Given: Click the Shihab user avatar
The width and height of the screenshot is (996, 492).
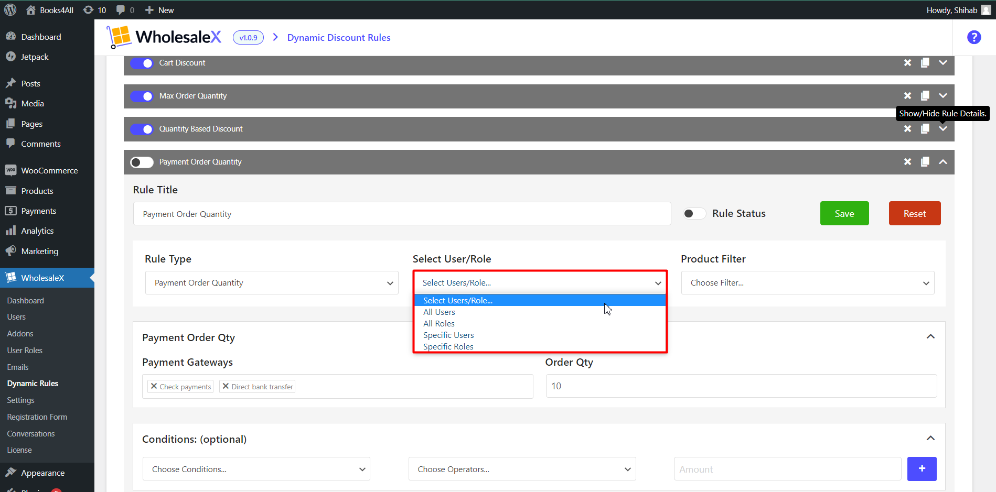Looking at the screenshot, I should pyautogui.click(x=986, y=10).
